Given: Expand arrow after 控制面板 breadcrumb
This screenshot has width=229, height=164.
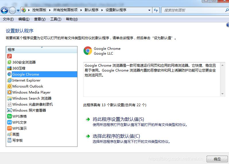Looking at the screenshot, I should (x=50, y=10).
